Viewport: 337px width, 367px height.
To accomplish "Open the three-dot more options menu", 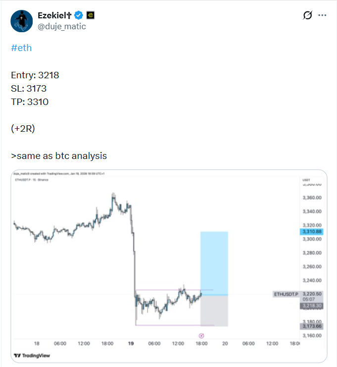I will point(322,15).
